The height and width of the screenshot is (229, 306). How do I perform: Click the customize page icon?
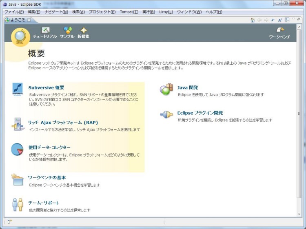tap(287, 20)
